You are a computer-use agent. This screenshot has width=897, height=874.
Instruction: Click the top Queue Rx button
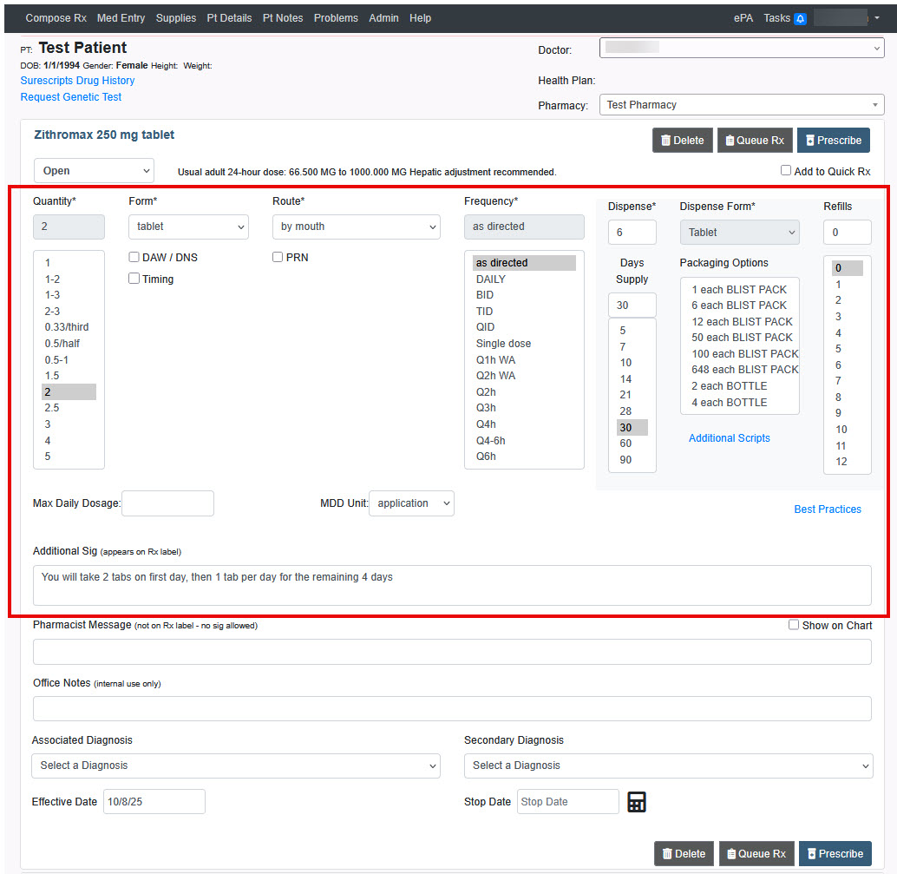[754, 141]
